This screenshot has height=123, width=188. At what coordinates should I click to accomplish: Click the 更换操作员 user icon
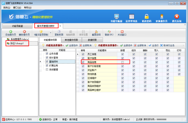click(162, 17)
